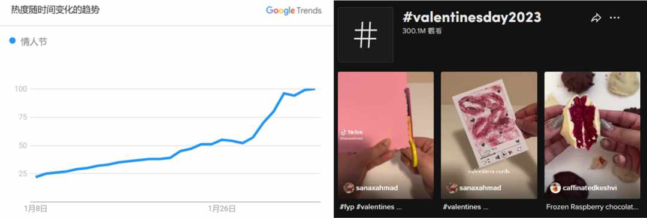Click the #valentinesday2023 hashtag title
Viewport: 647px width, 218px height.
click(x=471, y=18)
